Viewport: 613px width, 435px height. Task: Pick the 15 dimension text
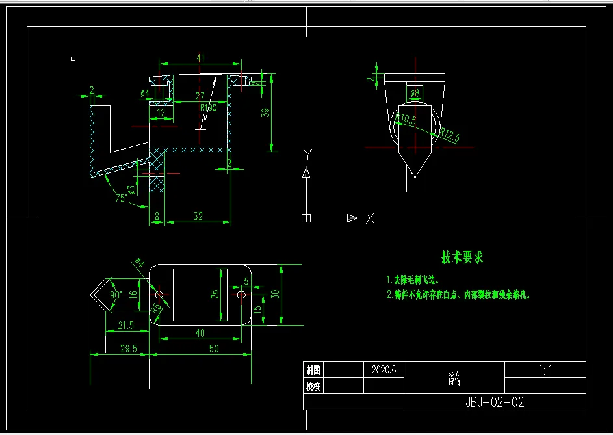click(x=257, y=310)
